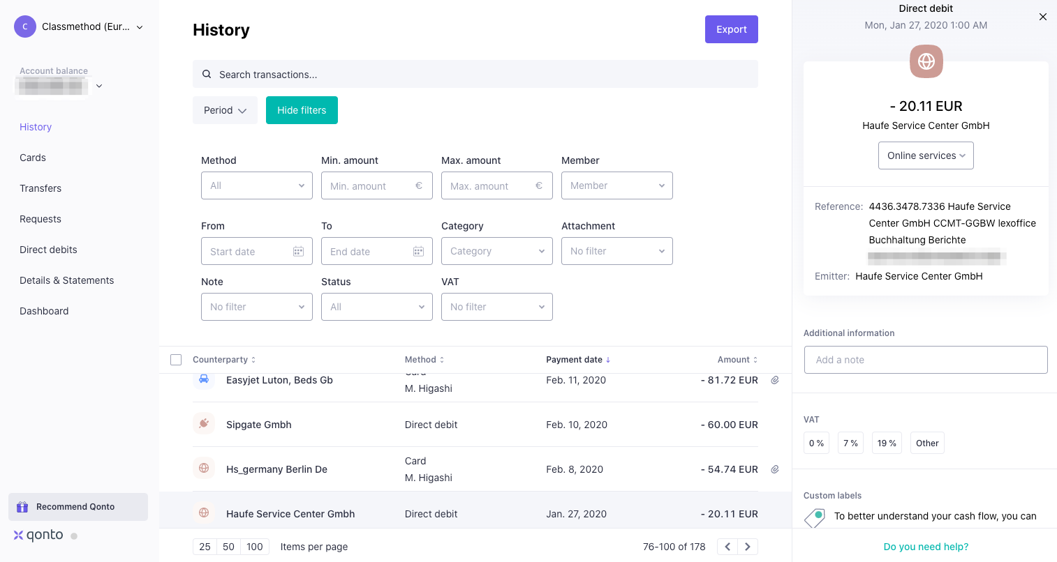Open the From date calendar icon
1057x562 pixels.
[298, 251]
